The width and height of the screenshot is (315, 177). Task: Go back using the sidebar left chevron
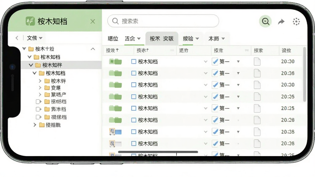(17, 38)
